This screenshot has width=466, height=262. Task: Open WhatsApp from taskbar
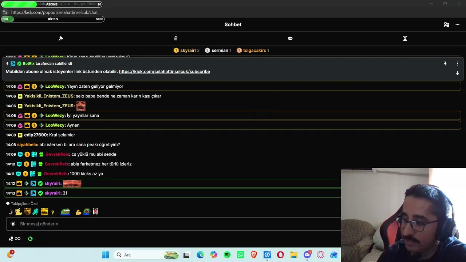240,255
